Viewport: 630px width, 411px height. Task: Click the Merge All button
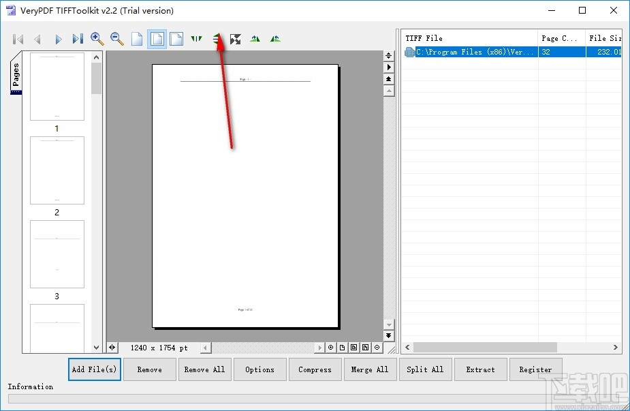[x=370, y=369]
